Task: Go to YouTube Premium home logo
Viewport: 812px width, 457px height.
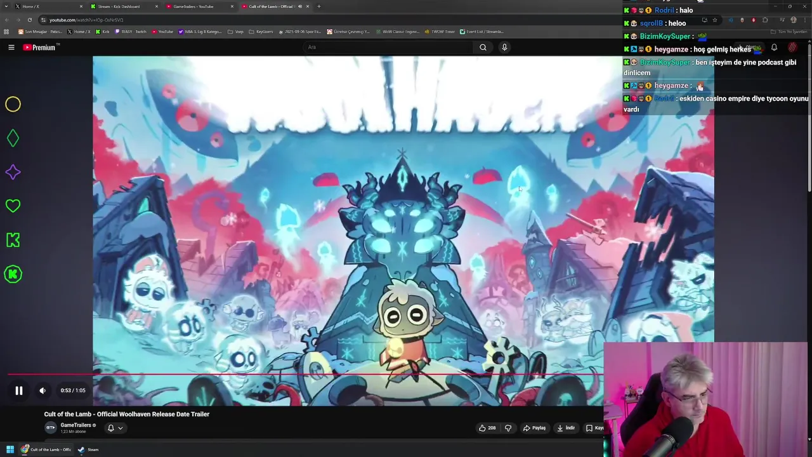Action: click(39, 47)
